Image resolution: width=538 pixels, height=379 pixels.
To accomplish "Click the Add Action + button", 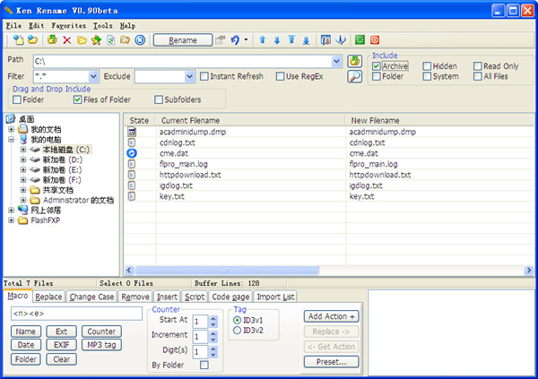I will [x=331, y=316].
